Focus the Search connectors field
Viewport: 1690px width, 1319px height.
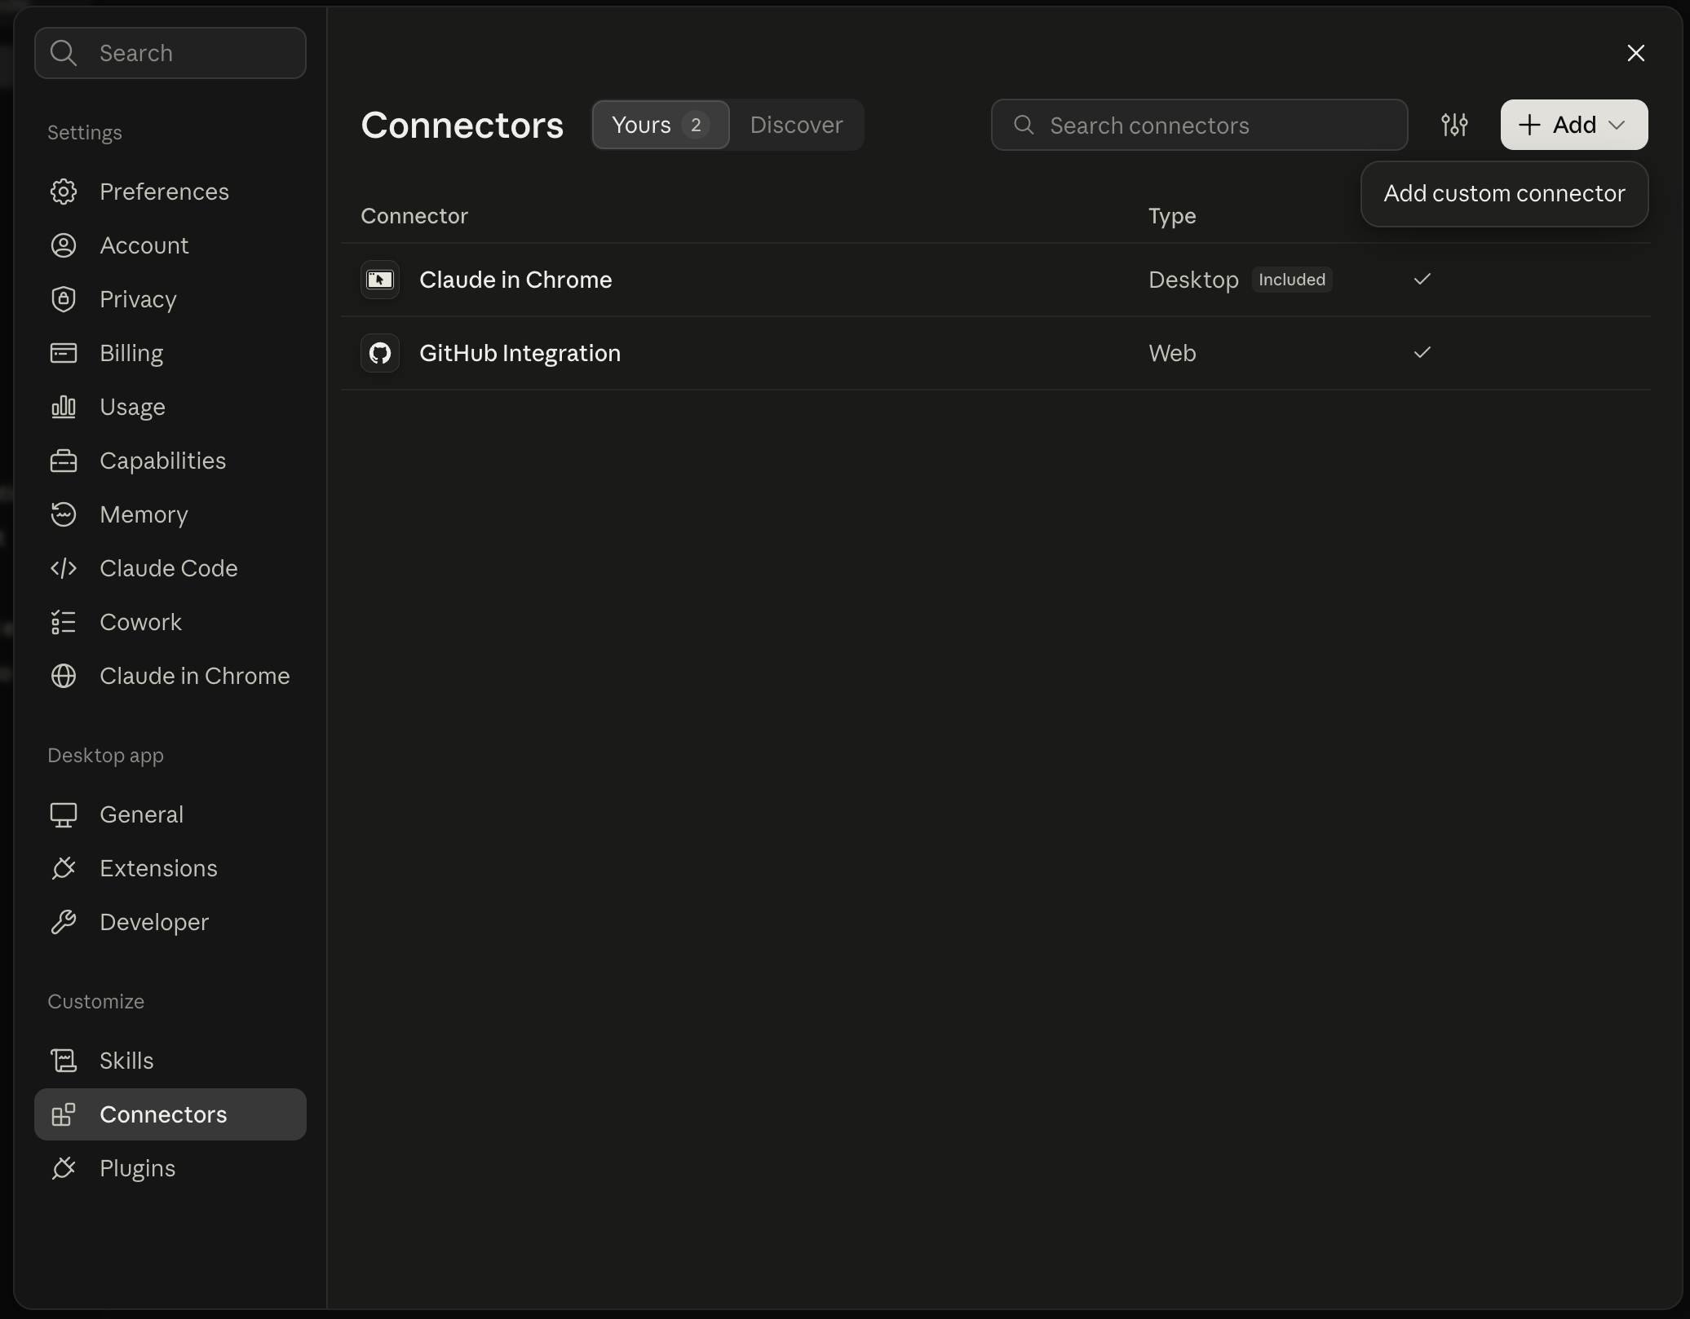tap(1199, 125)
